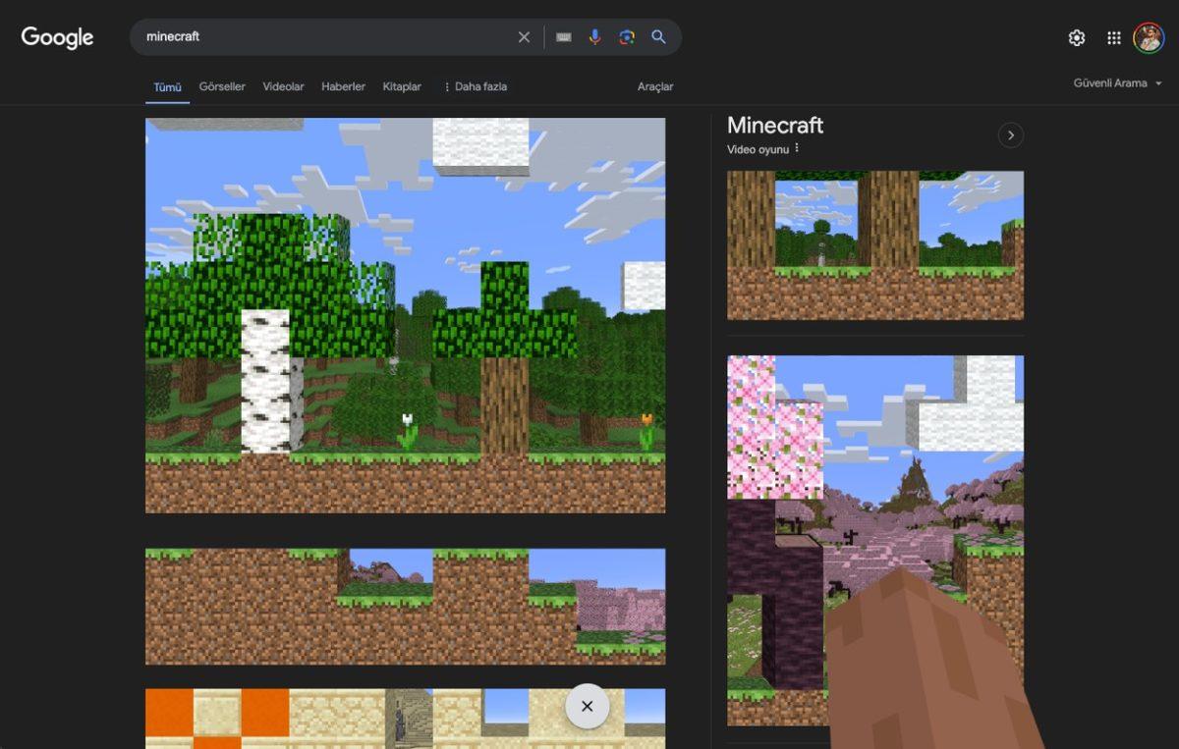Click the microphone voice search icon
Image resolution: width=1179 pixels, height=749 pixels.
pos(596,36)
